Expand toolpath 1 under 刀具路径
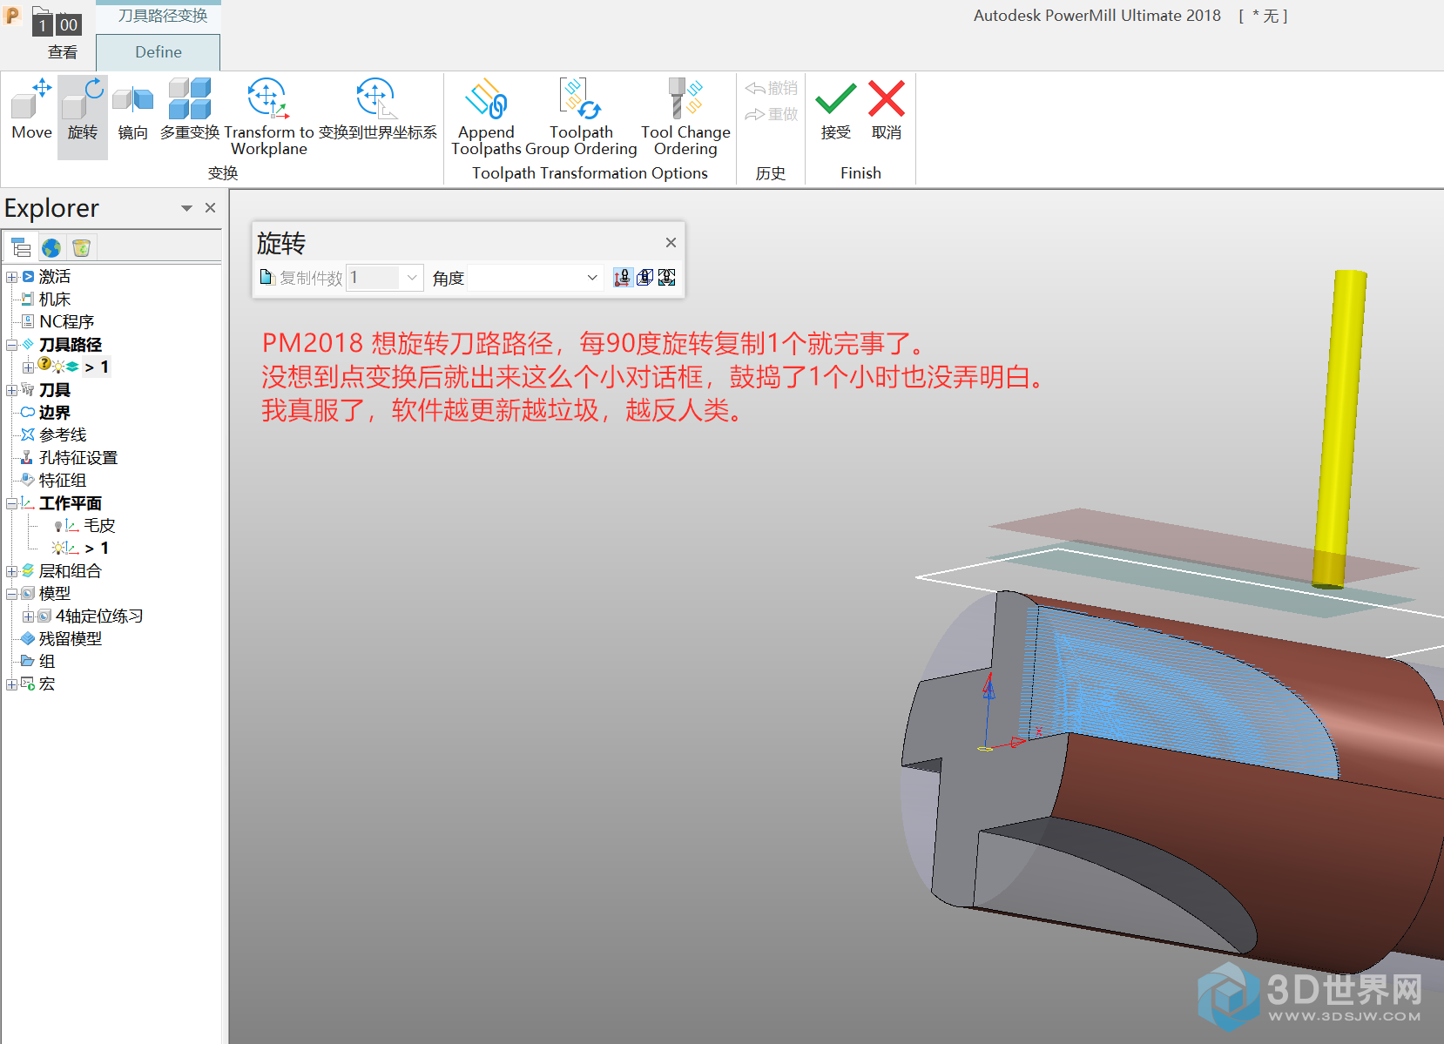Viewport: 1444px width, 1044px height. tap(28, 367)
